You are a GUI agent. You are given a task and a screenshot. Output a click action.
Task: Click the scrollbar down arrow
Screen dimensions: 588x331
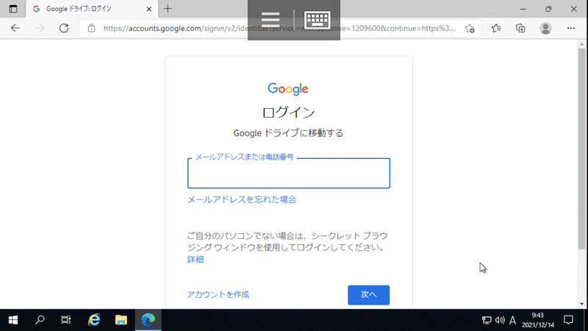click(581, 304)
